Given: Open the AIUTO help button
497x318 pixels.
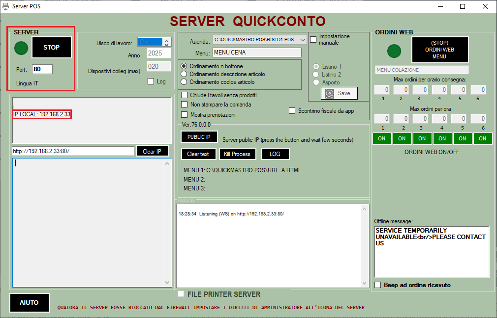Looking at the screenshot, I should tap(29, 303).
